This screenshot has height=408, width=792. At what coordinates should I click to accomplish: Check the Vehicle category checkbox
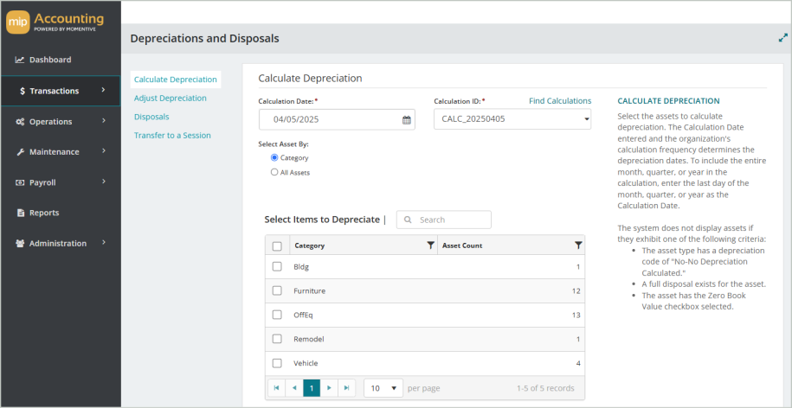[x=277, y=363]
